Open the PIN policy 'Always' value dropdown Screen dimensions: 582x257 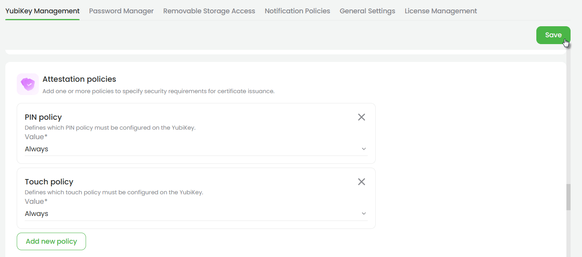(196, 149)
